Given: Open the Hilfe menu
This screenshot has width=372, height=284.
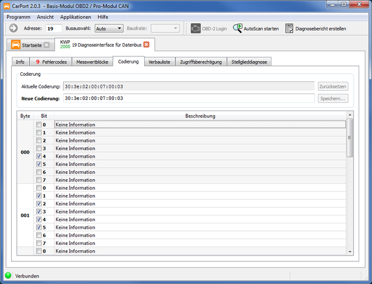Looking at the screenshot, I should tap(103, 17).
